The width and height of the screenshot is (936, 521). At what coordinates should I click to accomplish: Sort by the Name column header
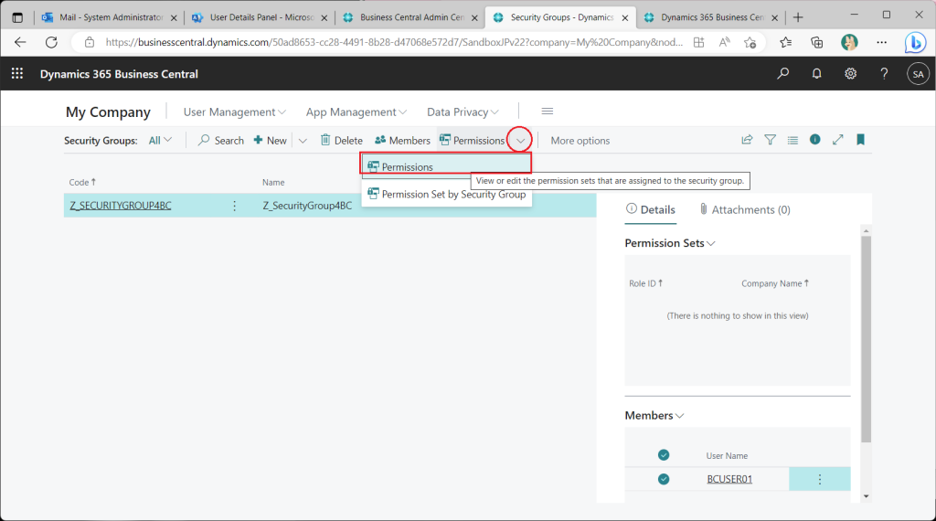click(273, 182)
